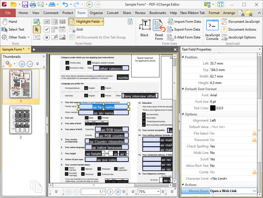Go to the next page arrow
Viewport: 263px width, 198px height.
coord(110,192)
